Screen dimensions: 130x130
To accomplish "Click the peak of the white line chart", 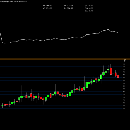I will (108, 29).
